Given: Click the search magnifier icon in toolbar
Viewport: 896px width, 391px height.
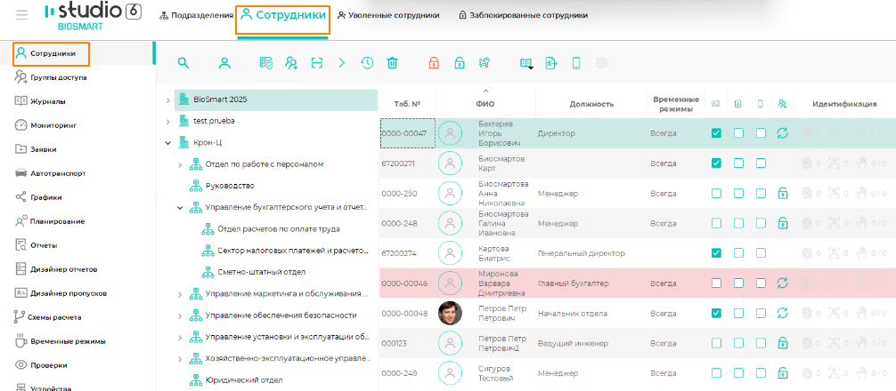Looking at the screenshot, I should point(183,63).
